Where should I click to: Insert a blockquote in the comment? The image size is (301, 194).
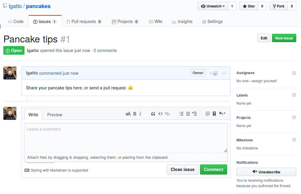pyautogui.click(x=153, y=114)
